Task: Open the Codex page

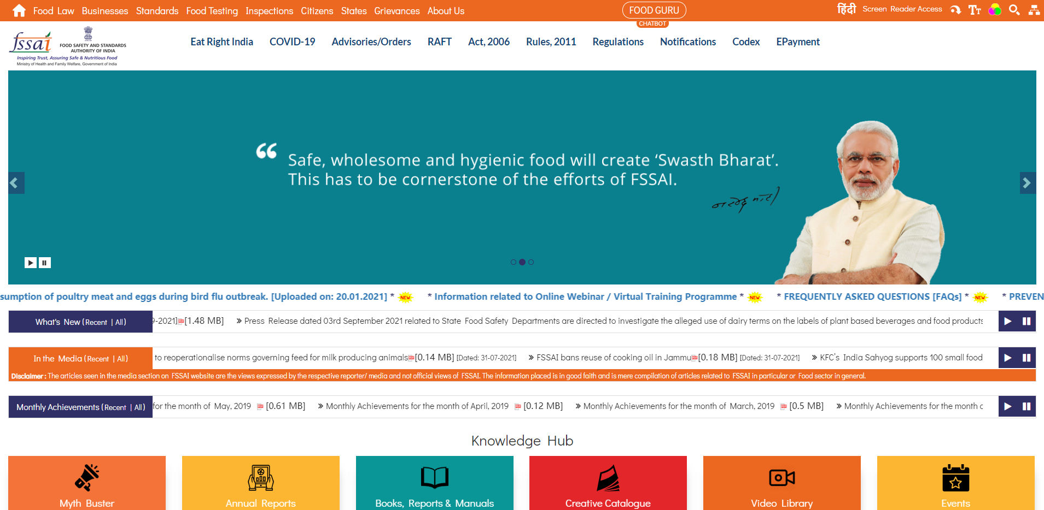Action: click(x=746, y=42)
